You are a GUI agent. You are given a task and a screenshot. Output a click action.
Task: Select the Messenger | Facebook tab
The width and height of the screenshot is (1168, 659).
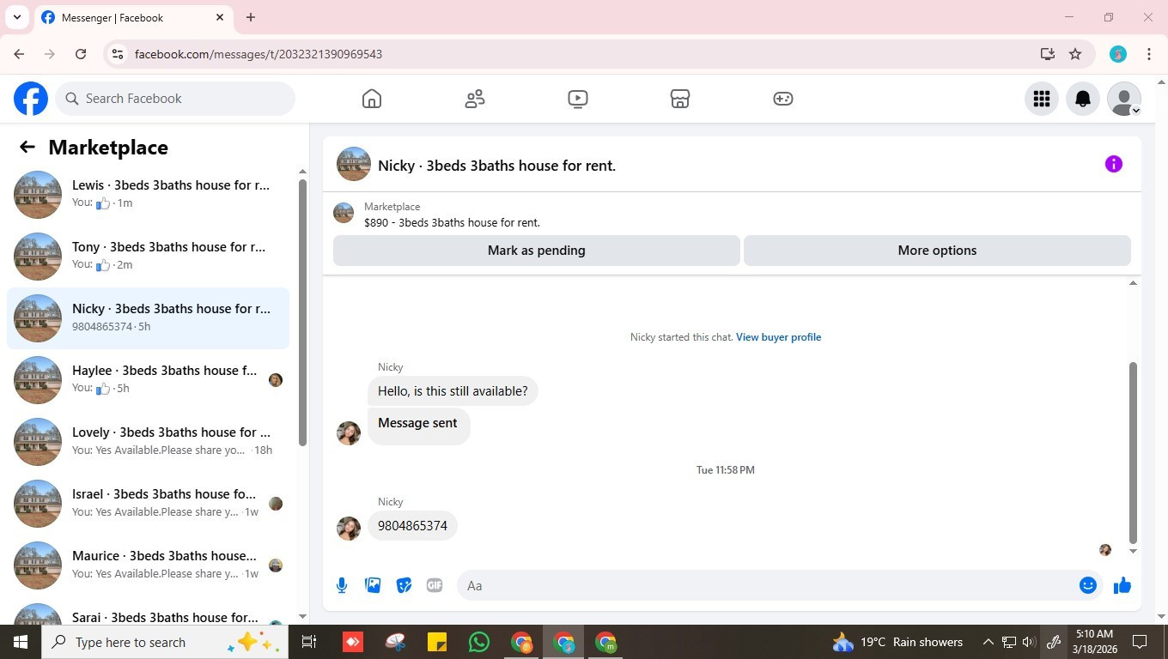point(132,17)
